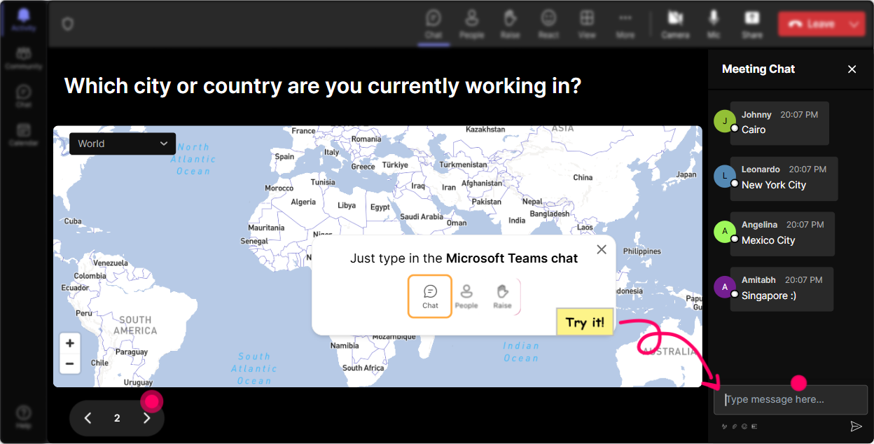Click the Meeting Chat panel title
Viewport: 874px width, 444px height.
click(x=758, y=69)
